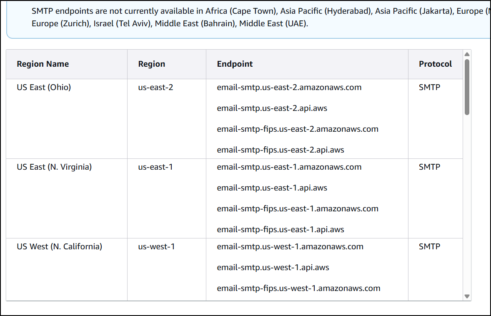The width and height of the screenshot is (491, 316).
Task: Click email-smtp-fips.us-east-1.api.aws endpoint text
Action: [280, 230]
